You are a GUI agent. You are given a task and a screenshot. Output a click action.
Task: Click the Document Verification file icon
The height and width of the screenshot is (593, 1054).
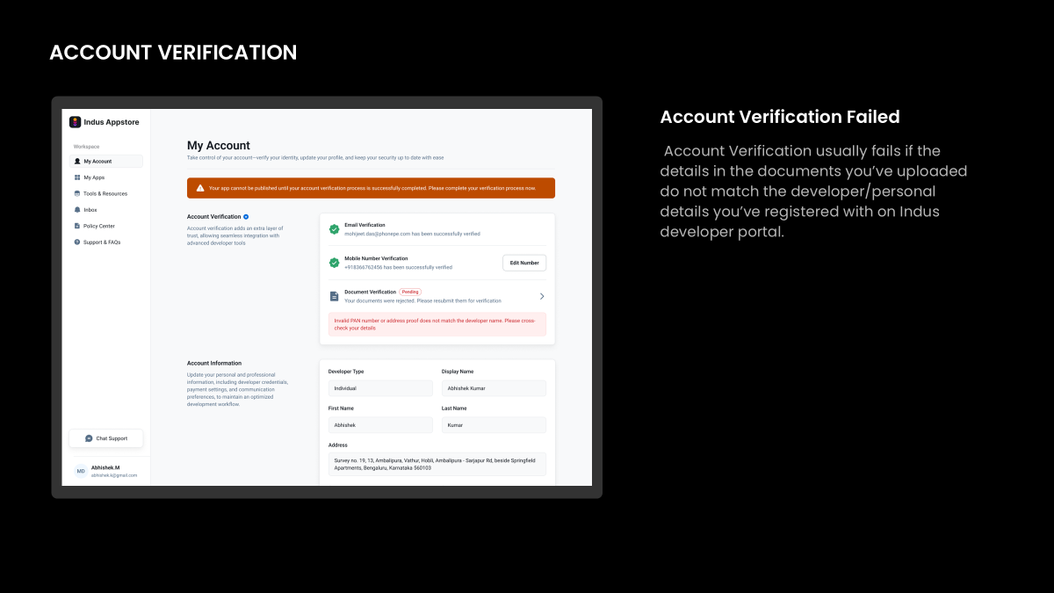pyautogui.click(x=334, y=296)
